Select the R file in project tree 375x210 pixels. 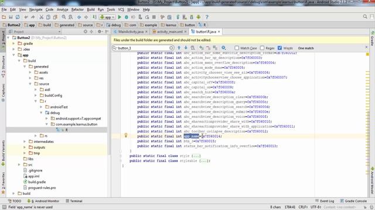tap(66, 130)
